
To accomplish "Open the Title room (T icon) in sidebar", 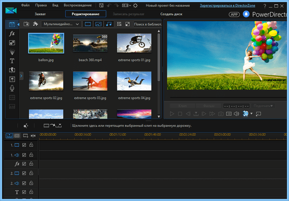I will click(x=12, y=61).
